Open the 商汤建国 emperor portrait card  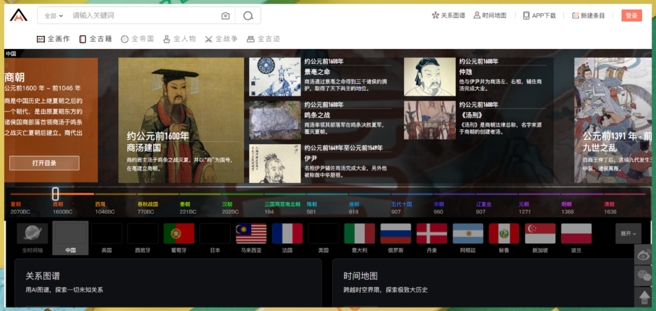point(181,120)
